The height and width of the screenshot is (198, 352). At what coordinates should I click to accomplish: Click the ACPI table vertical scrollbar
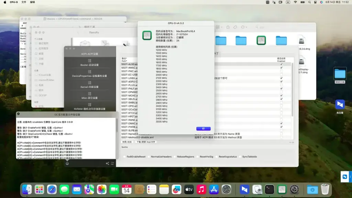(292, 90)
